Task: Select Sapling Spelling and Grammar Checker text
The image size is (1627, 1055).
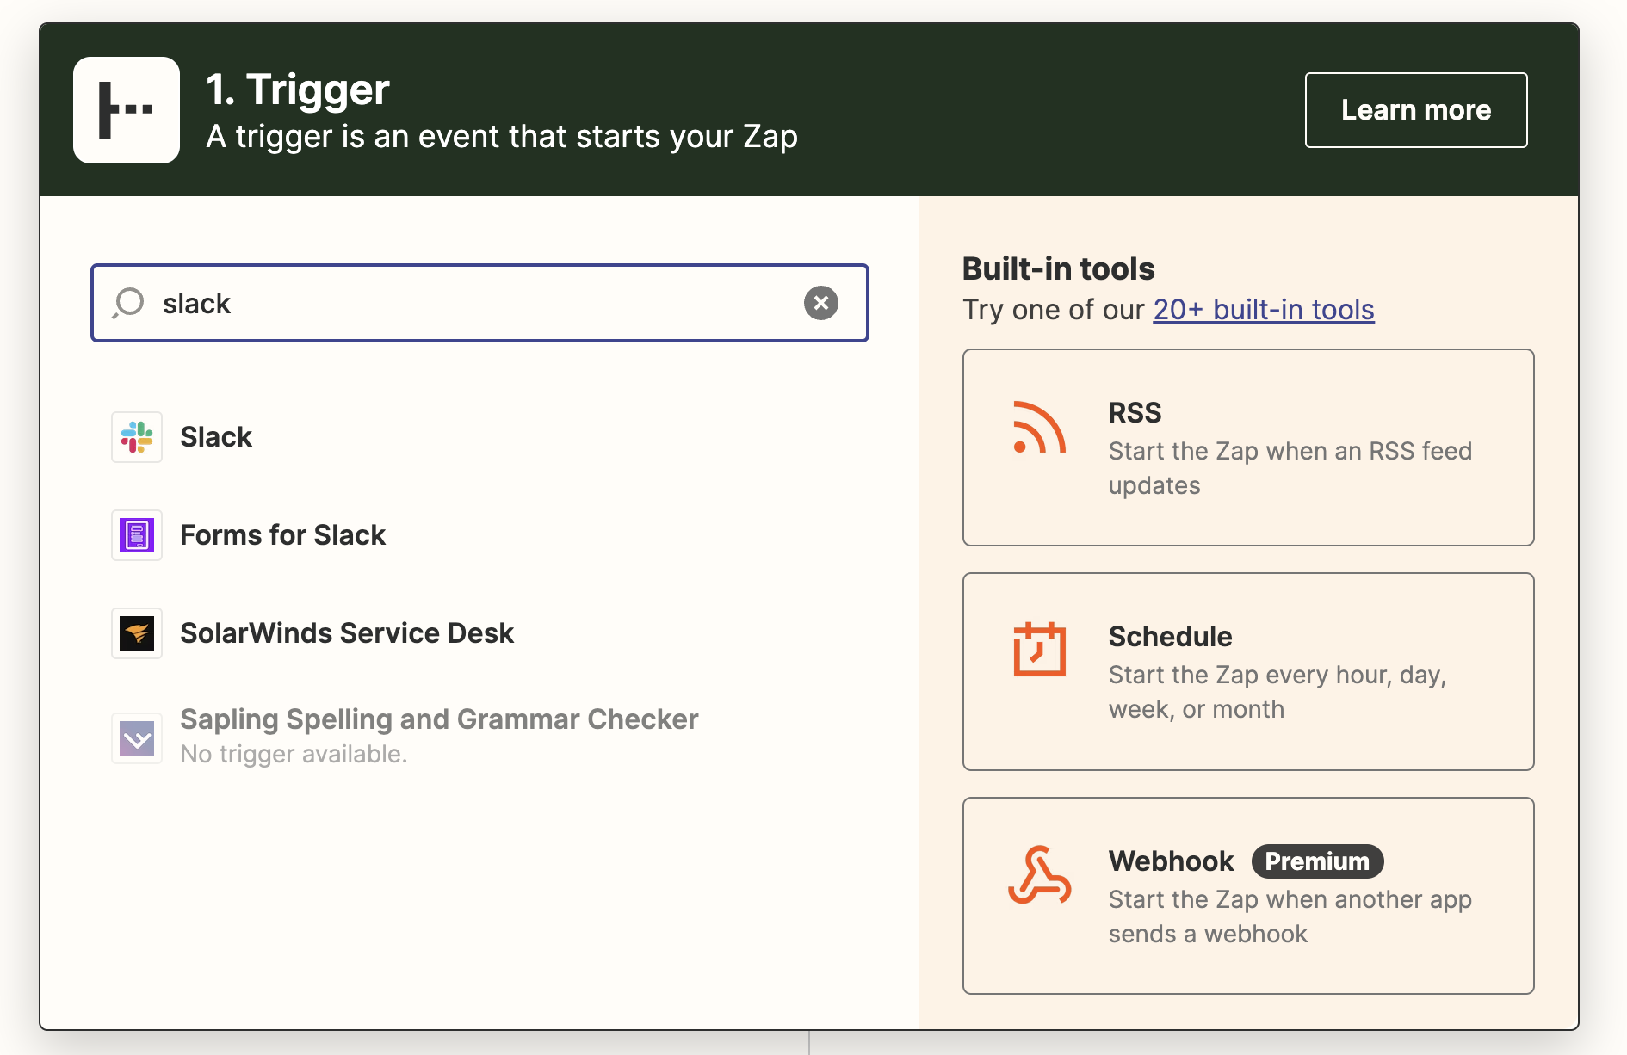Action: click(439, 719)
